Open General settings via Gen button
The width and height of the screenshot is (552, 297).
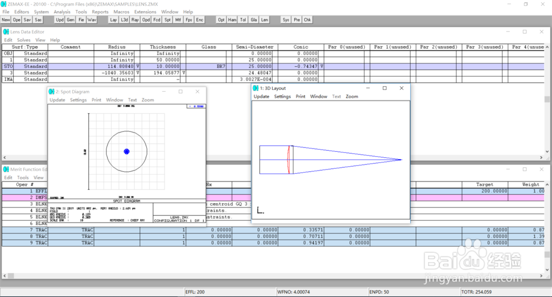pos(71,20)
